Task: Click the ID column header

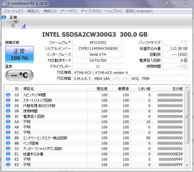Action: coord(17,89)
